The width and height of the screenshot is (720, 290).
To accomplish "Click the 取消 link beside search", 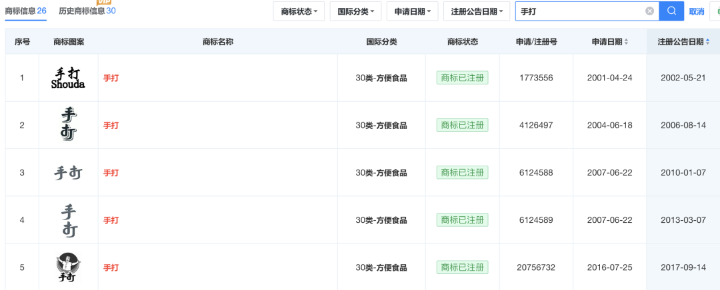I will (x=696, y=11).
